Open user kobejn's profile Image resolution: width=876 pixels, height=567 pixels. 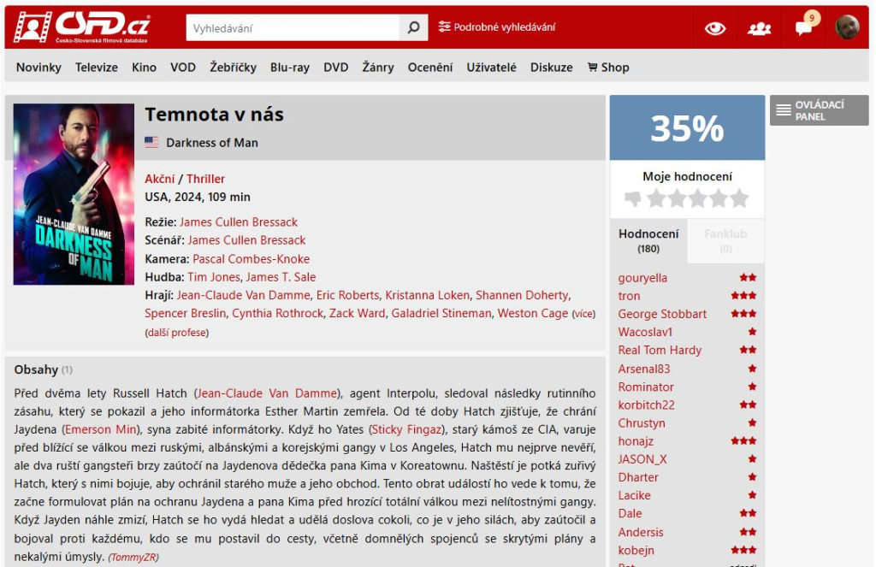point(636,550)
